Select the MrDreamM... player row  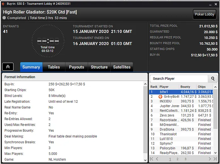(181, 125)
